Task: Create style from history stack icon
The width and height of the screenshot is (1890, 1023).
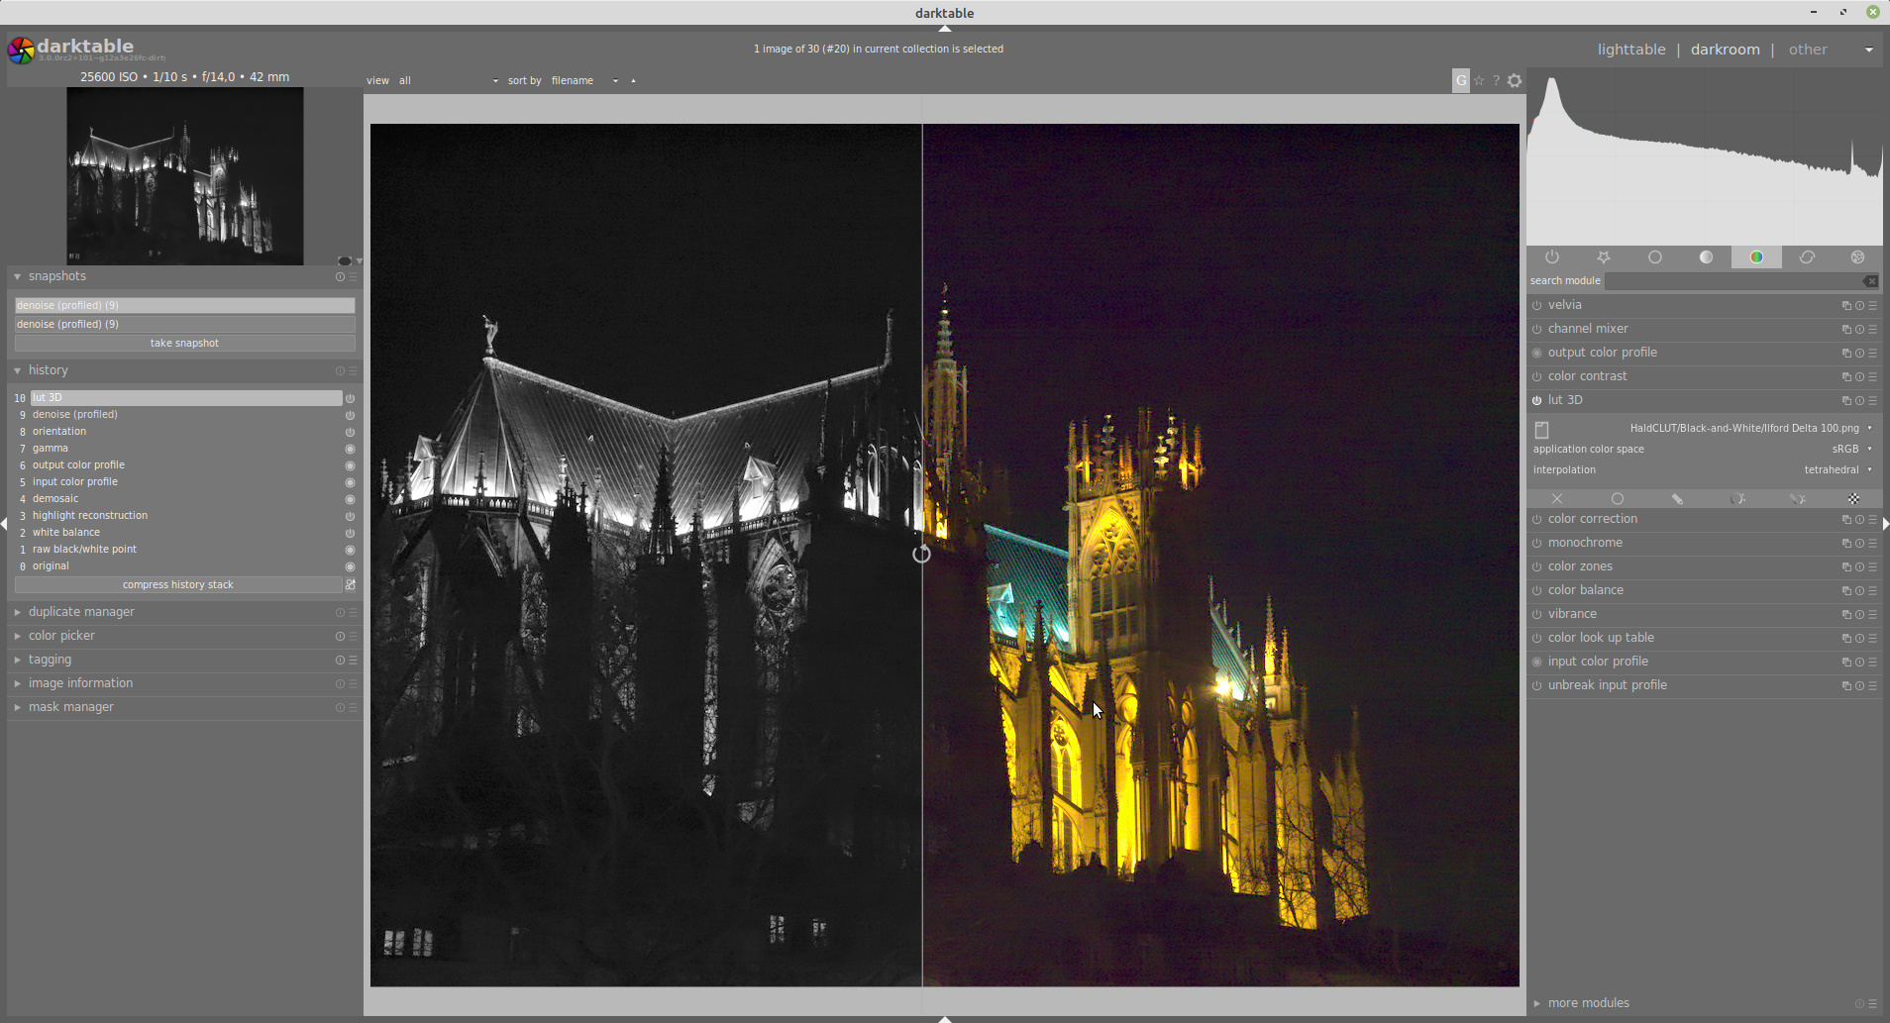Action: (x=351, y=585)
